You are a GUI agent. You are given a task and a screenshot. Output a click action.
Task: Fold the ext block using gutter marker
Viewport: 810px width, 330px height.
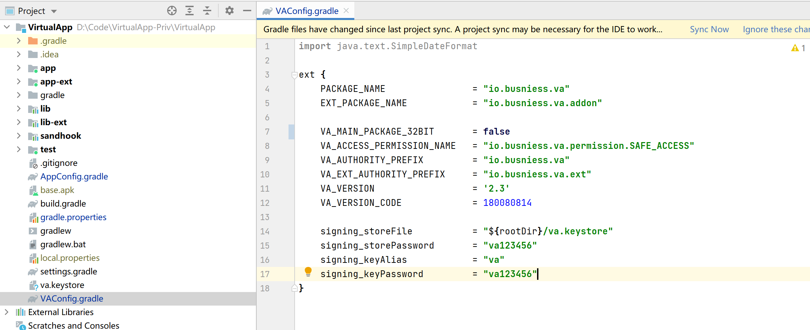point(294,75)
